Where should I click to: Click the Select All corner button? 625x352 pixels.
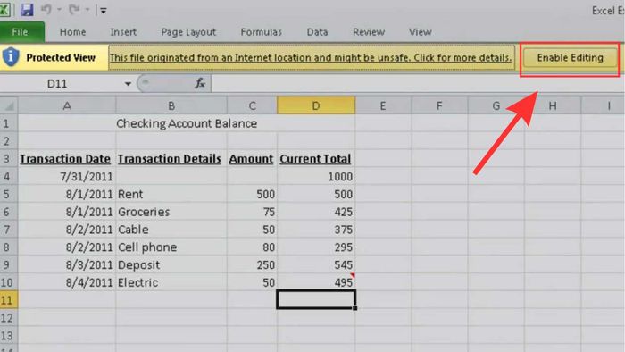click(x=9, y=105)
